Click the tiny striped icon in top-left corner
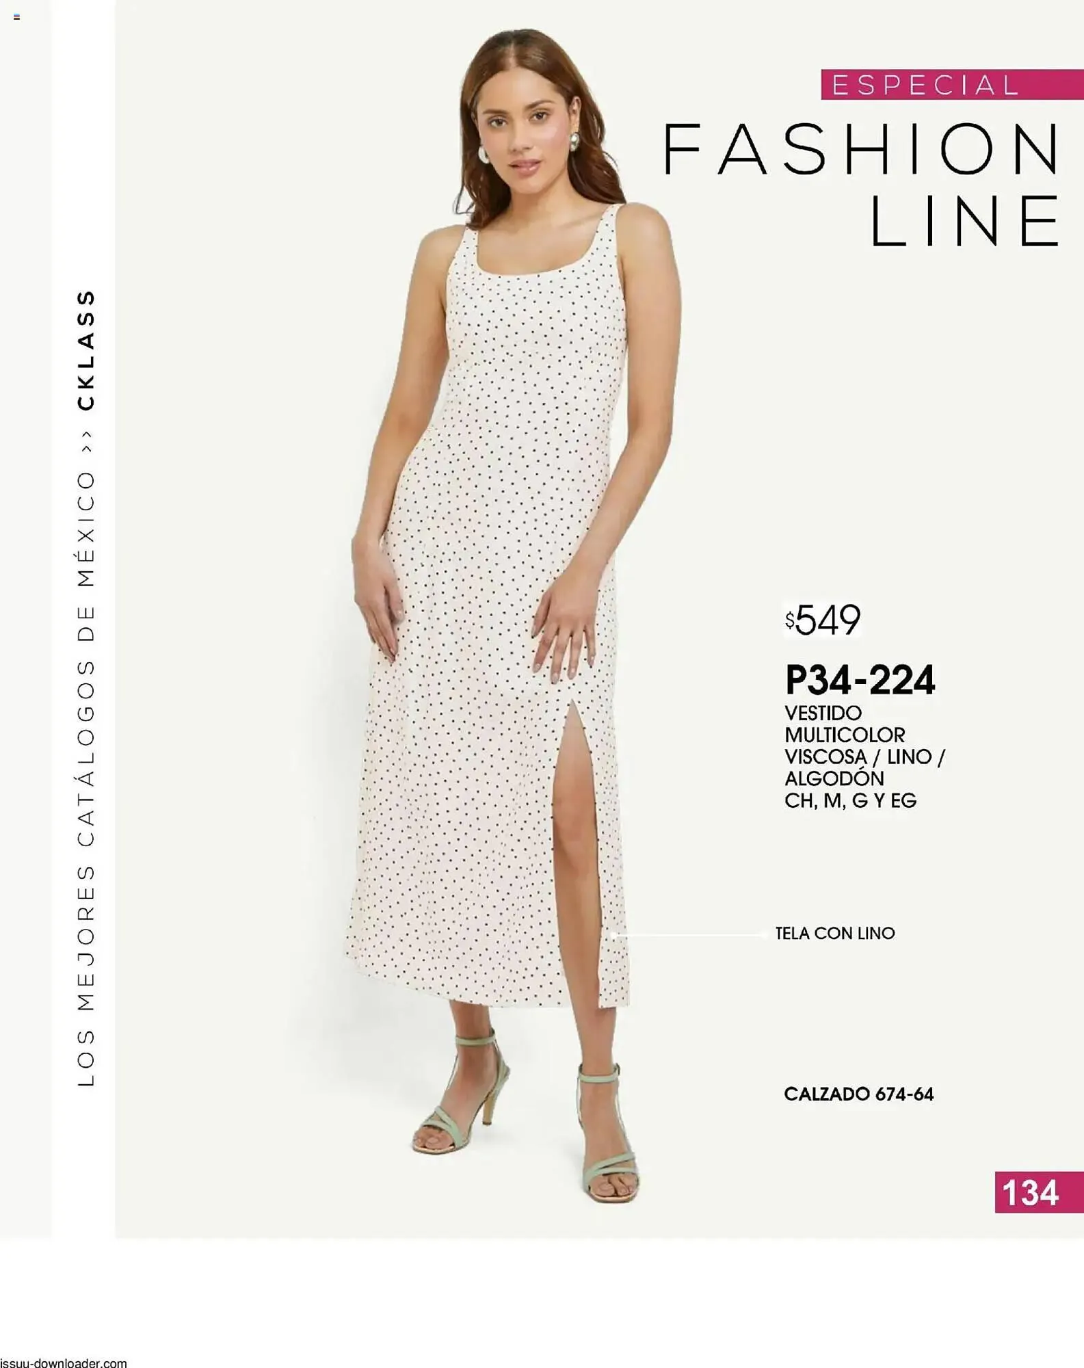 tap(16, 17)
